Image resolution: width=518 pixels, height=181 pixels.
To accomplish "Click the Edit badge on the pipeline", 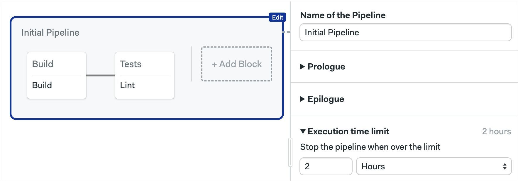I will [x=277, y=18].
